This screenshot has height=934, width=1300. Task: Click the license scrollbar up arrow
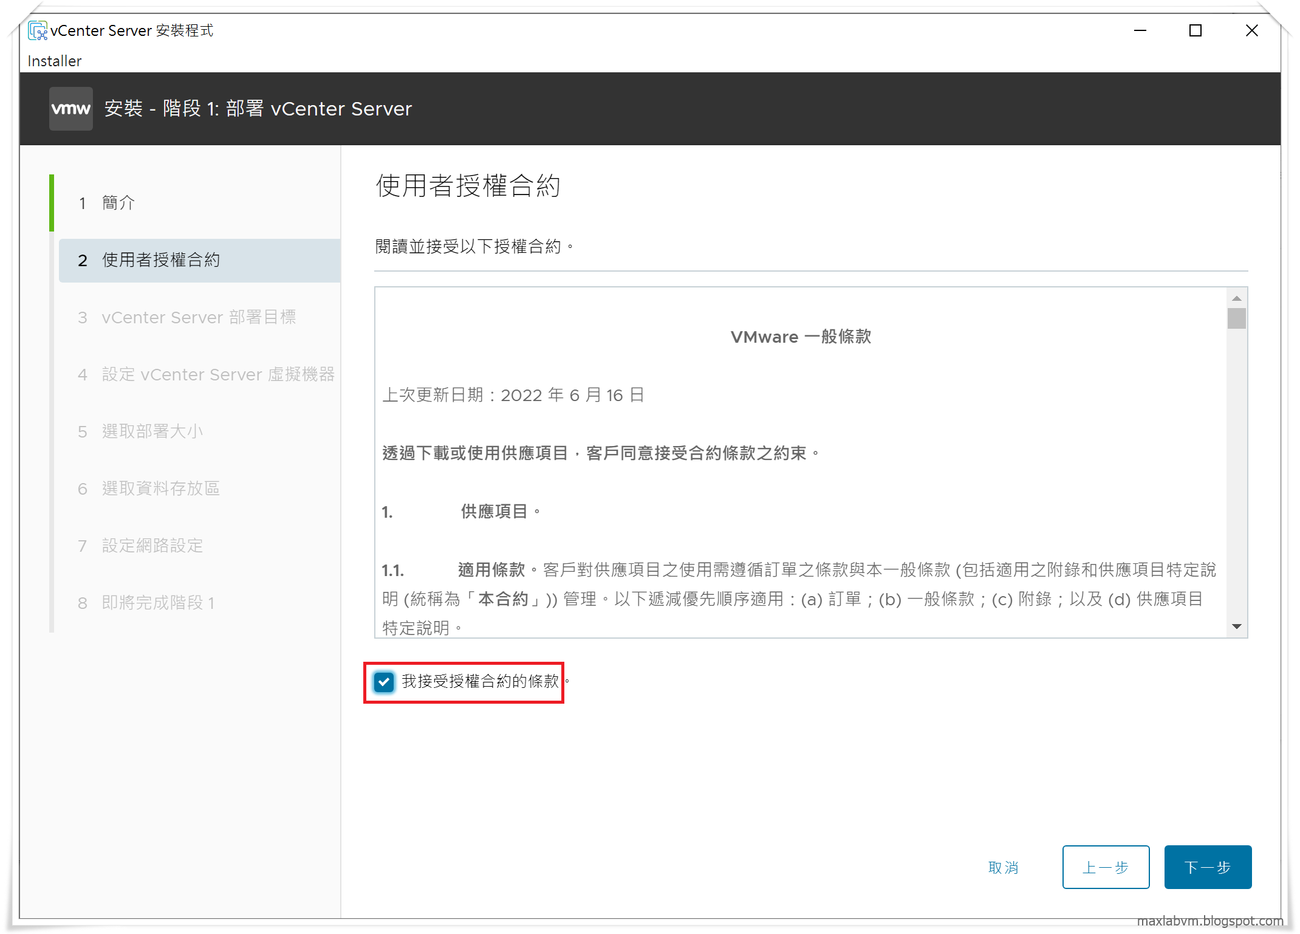pos(1236,298)
